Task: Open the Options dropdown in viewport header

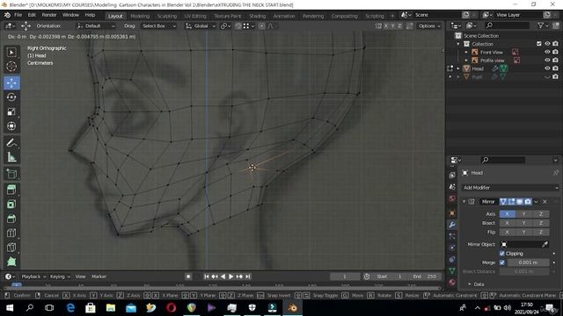Action: click(x=429, y=25)
